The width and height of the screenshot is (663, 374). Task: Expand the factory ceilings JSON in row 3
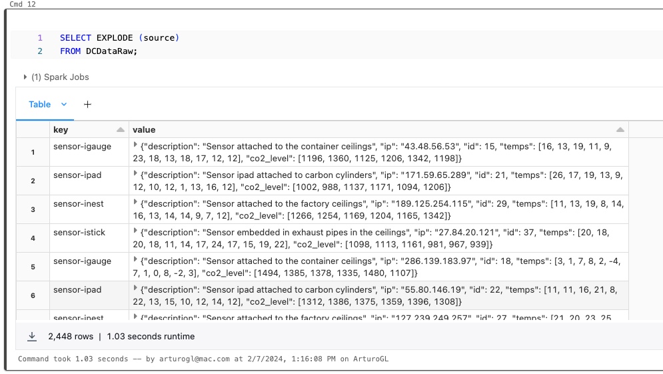pyautogui.click(x=135, y=203)
